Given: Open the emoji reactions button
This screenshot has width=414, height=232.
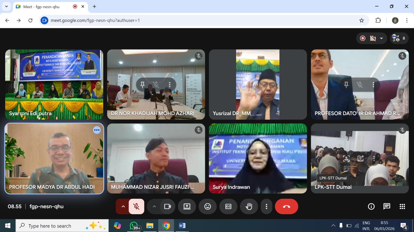Looking at the screenshot, I should 208,206.
